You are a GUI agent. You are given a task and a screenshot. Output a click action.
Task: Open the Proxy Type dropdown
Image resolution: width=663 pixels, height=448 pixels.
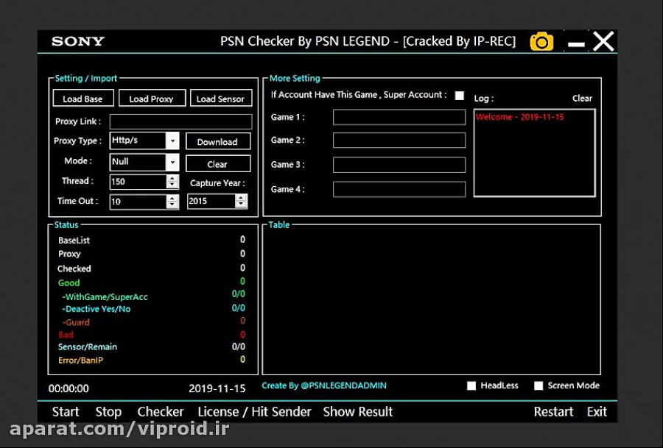pos(172,141)
